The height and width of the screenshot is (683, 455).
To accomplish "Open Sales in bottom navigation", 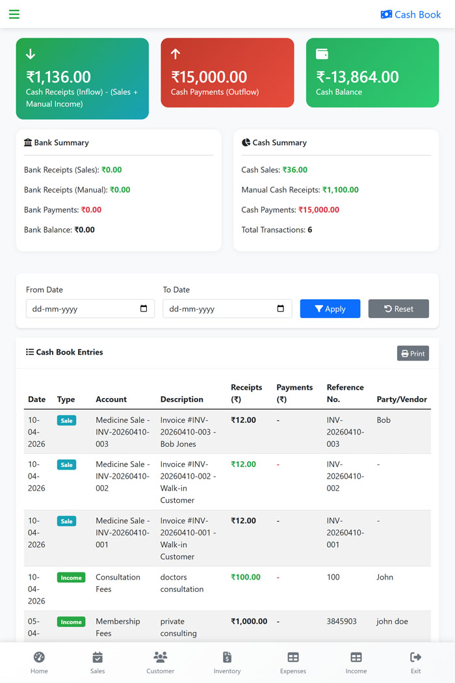I will tap(97, 663).
